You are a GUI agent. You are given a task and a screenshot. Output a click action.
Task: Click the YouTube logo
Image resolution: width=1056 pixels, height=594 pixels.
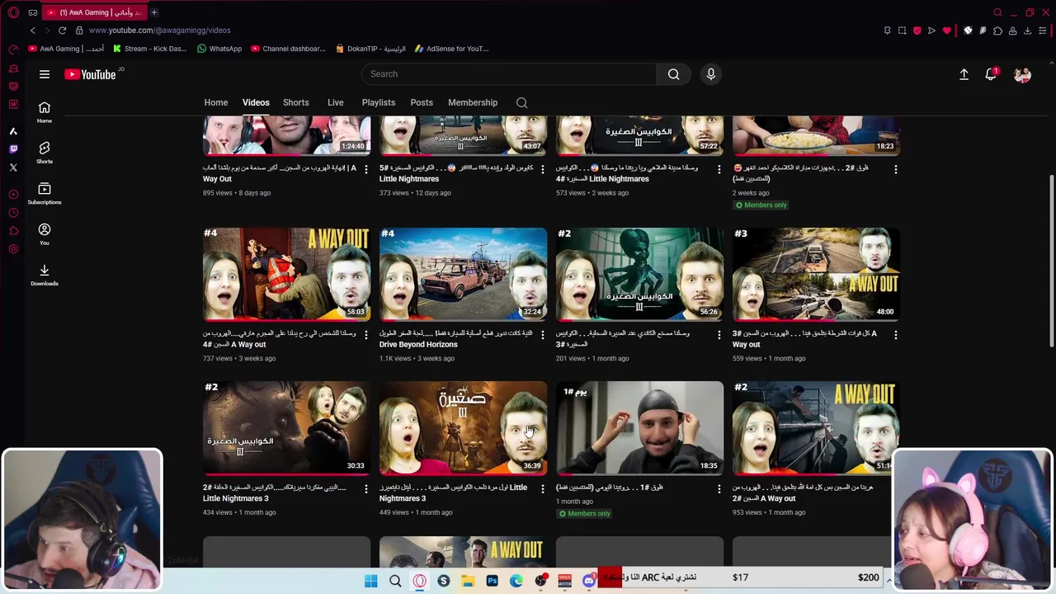coord(91,74)
